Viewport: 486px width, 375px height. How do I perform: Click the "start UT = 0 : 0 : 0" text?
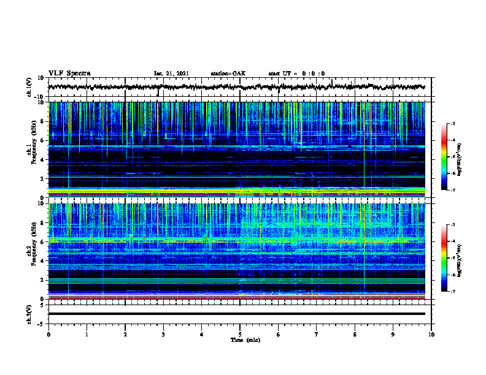tap(296, 74)
